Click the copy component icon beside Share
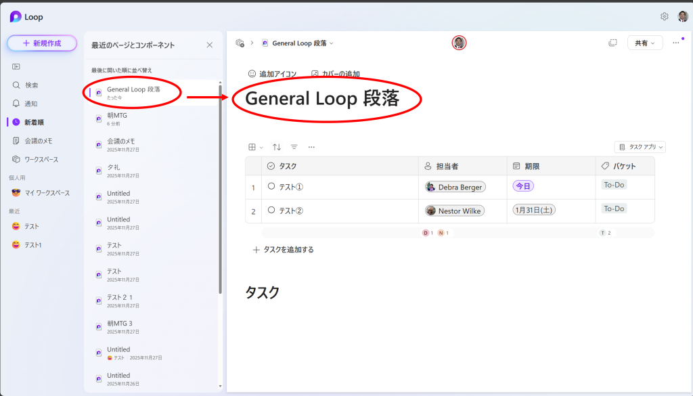This screenshot has height=396, width=693. coord(612,43)
